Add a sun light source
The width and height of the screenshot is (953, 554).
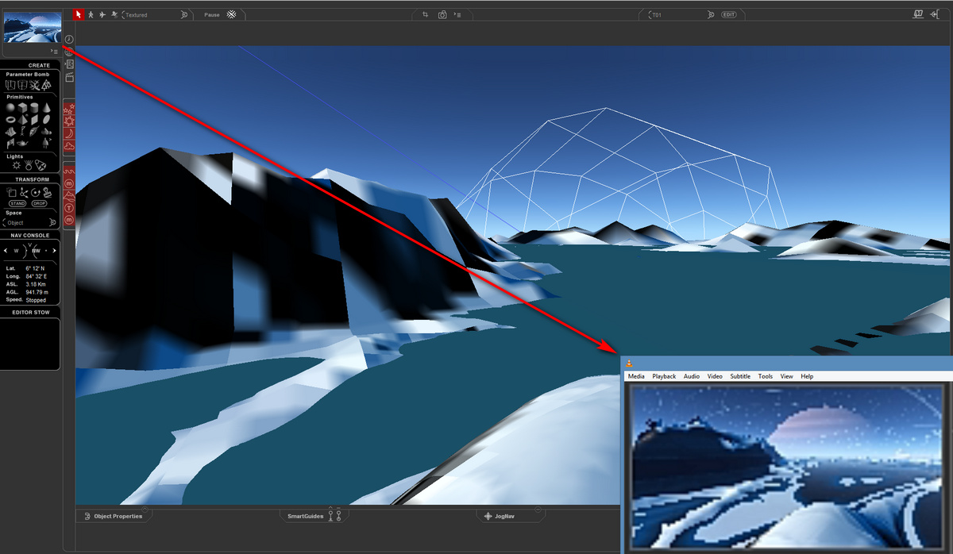[x=16, y=165]
